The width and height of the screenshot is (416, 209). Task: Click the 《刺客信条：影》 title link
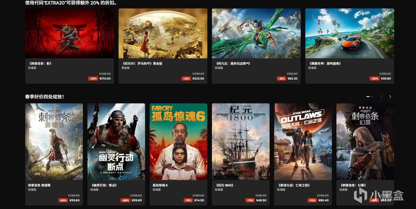(x=40, y=64)
